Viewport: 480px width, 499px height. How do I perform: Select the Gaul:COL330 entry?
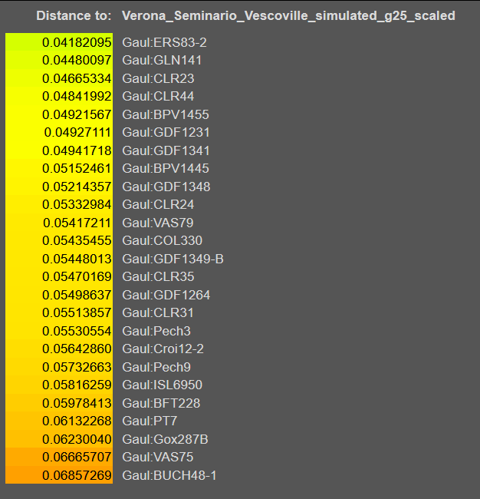[x=162, y=240]
